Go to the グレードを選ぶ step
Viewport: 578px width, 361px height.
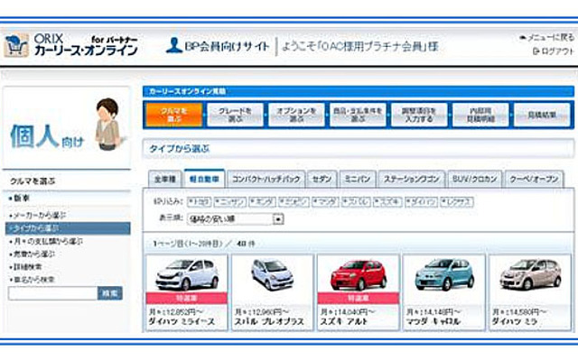(x=235, y=115)
